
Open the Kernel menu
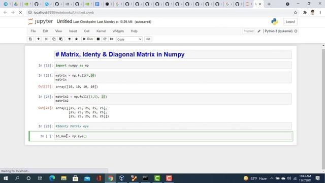click(x=101, y=31)
